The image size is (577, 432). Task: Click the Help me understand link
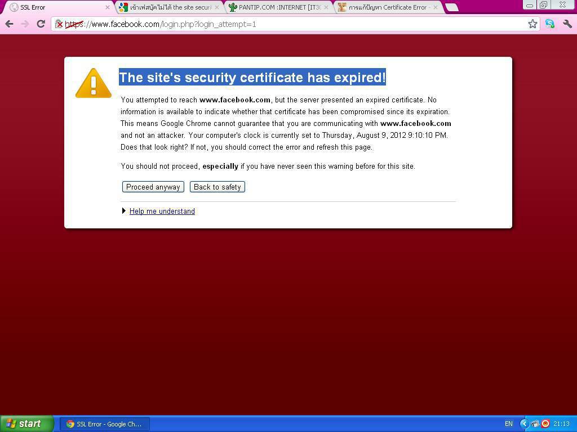162,211
